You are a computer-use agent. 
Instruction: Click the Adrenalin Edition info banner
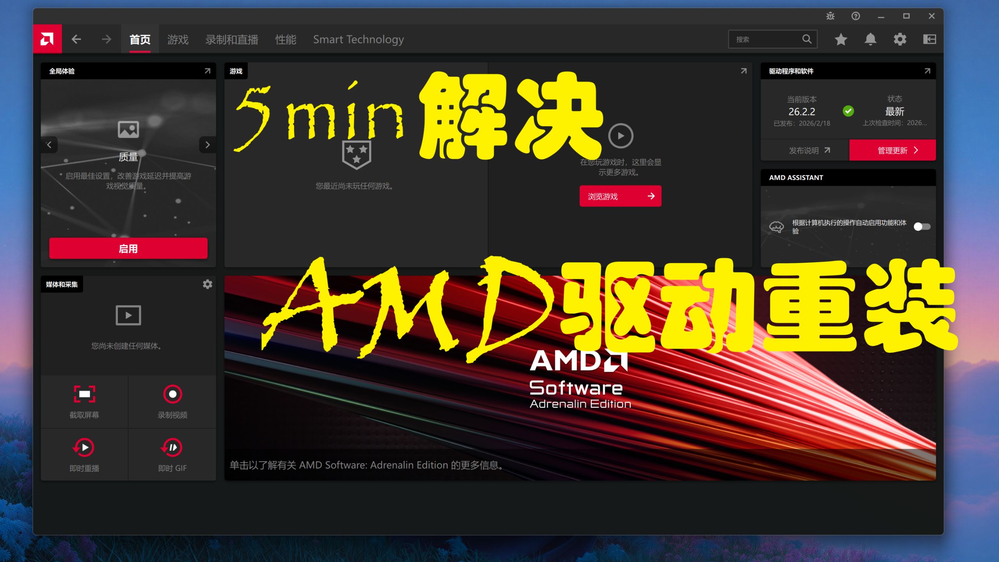pos(580,378)
